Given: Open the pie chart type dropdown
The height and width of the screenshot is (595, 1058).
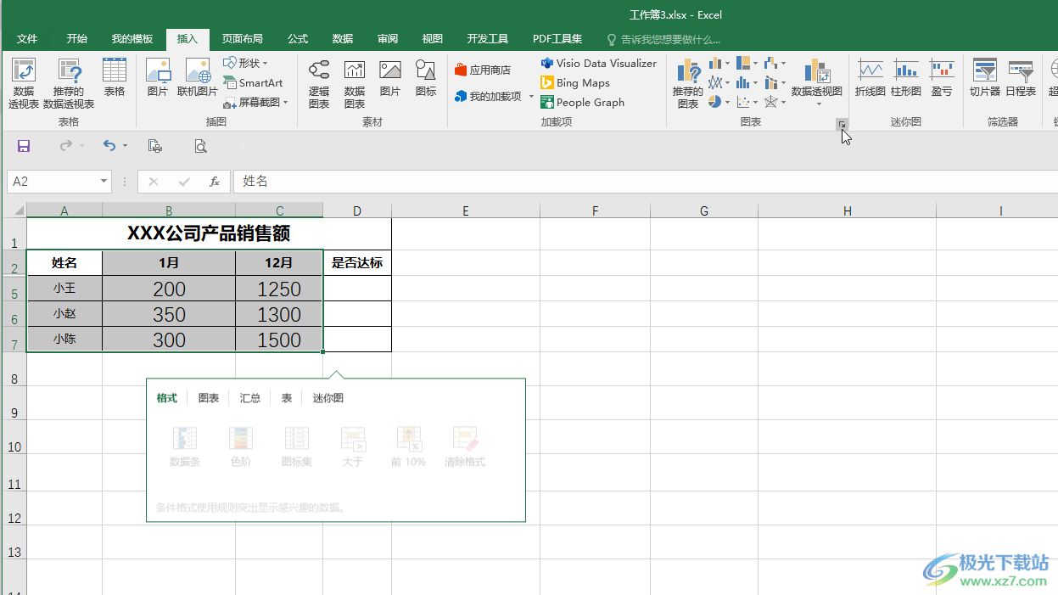Looking at the screenshot, I should [719, 102].
